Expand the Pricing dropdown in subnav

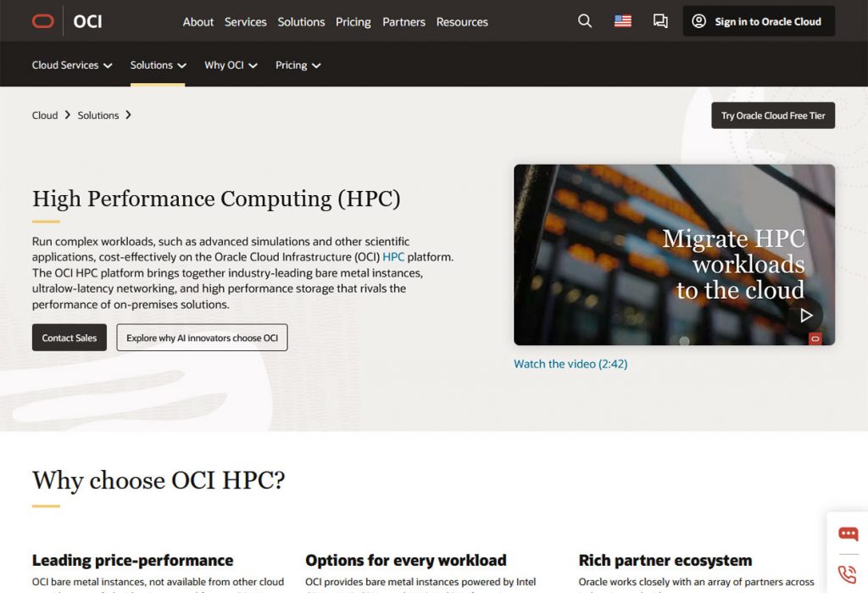pyautogui.click(x=298, y=65)
